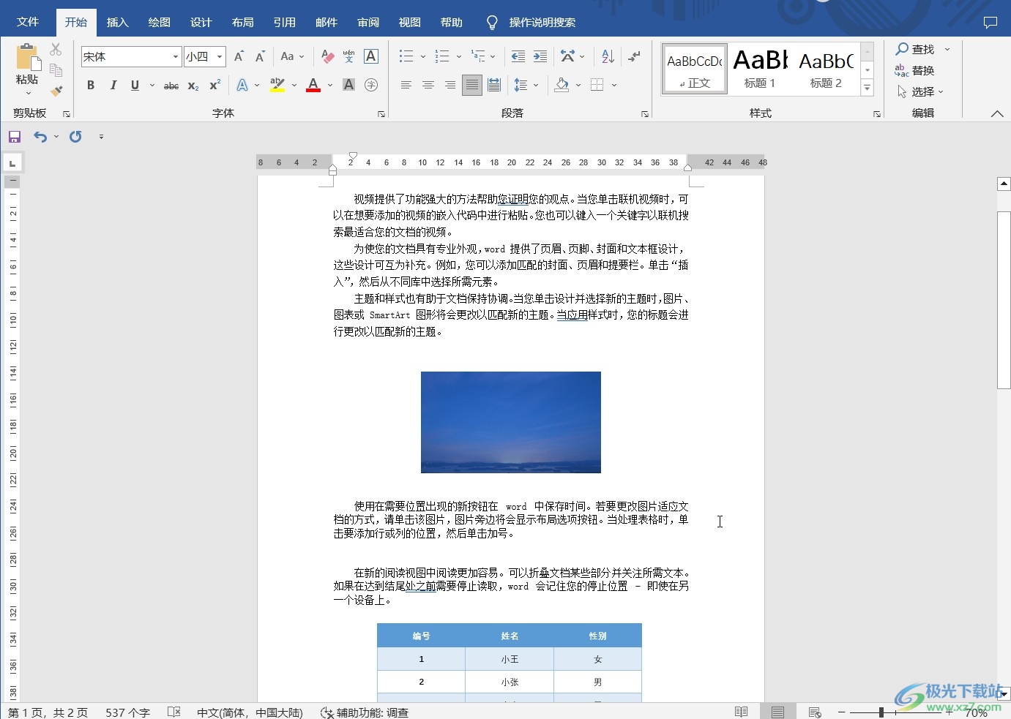Switch to the 布局 tab
Image resolution: width=1011 pixels, height=719 pixels.
[x=242, y=22]
